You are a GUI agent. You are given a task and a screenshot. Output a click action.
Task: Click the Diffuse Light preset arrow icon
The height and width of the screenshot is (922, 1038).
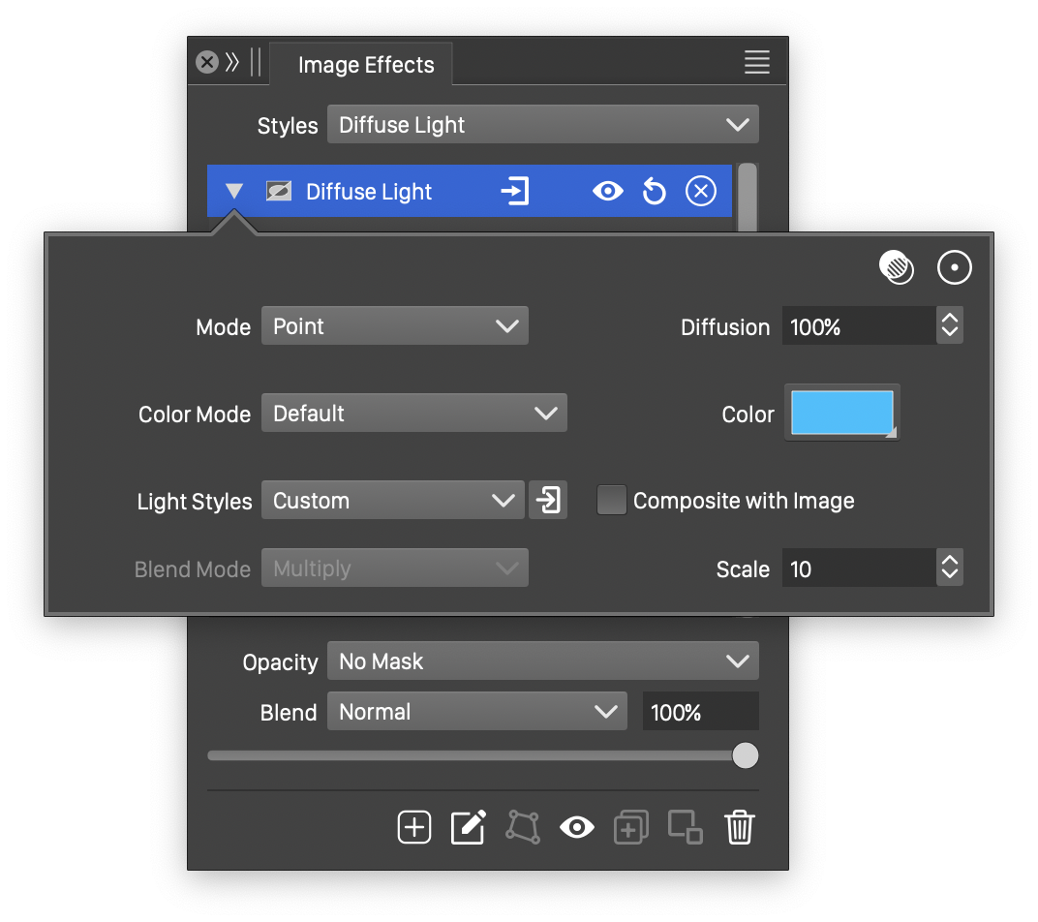(514, 192)
